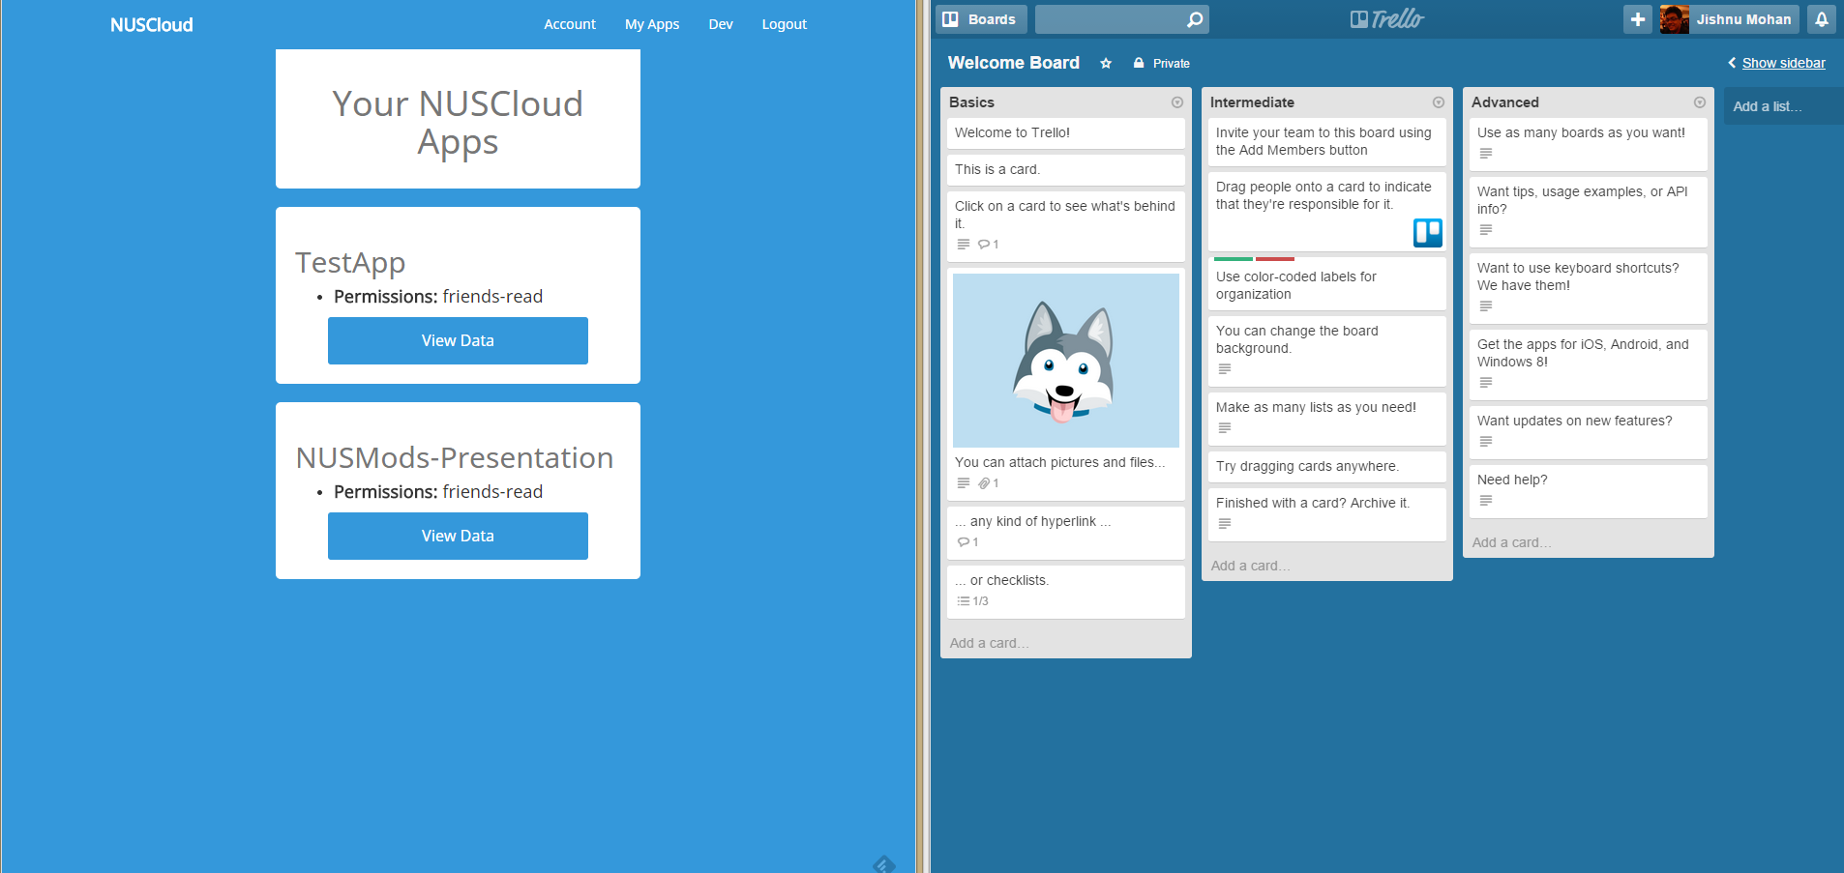
Task: Open the Jishnu Mohan profile menu
Action: point(1729,19)
